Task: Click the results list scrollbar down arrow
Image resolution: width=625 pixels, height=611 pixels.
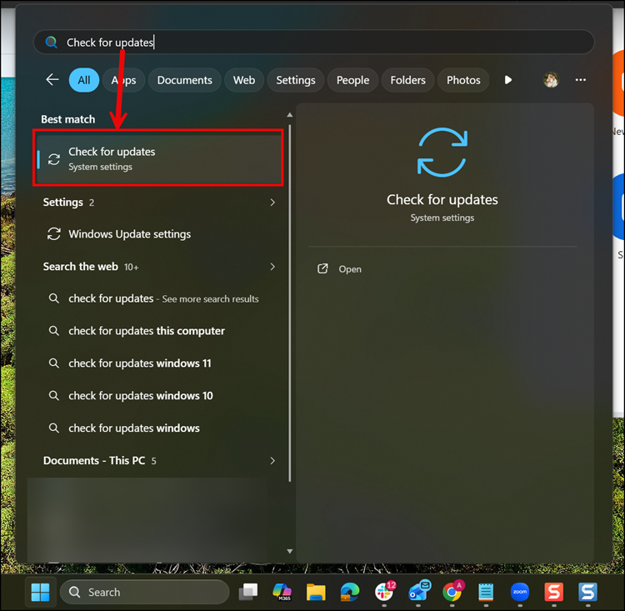Action: [x=290, y=551]
